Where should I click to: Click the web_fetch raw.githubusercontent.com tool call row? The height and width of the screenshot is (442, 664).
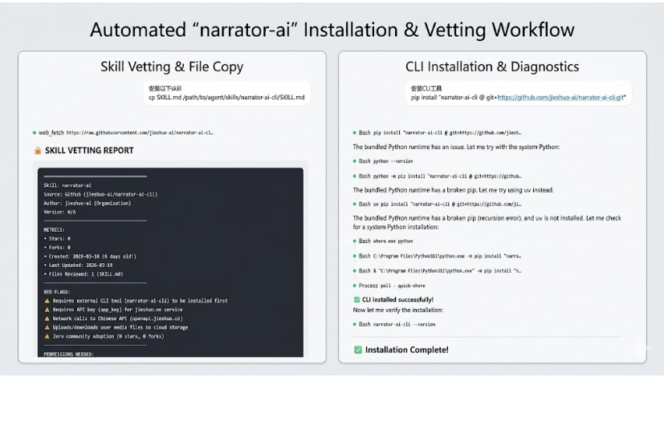pyautogui.click(x=123, y=132)
